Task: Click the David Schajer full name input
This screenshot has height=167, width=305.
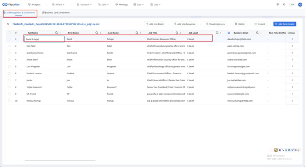Action: click(44, 39)
